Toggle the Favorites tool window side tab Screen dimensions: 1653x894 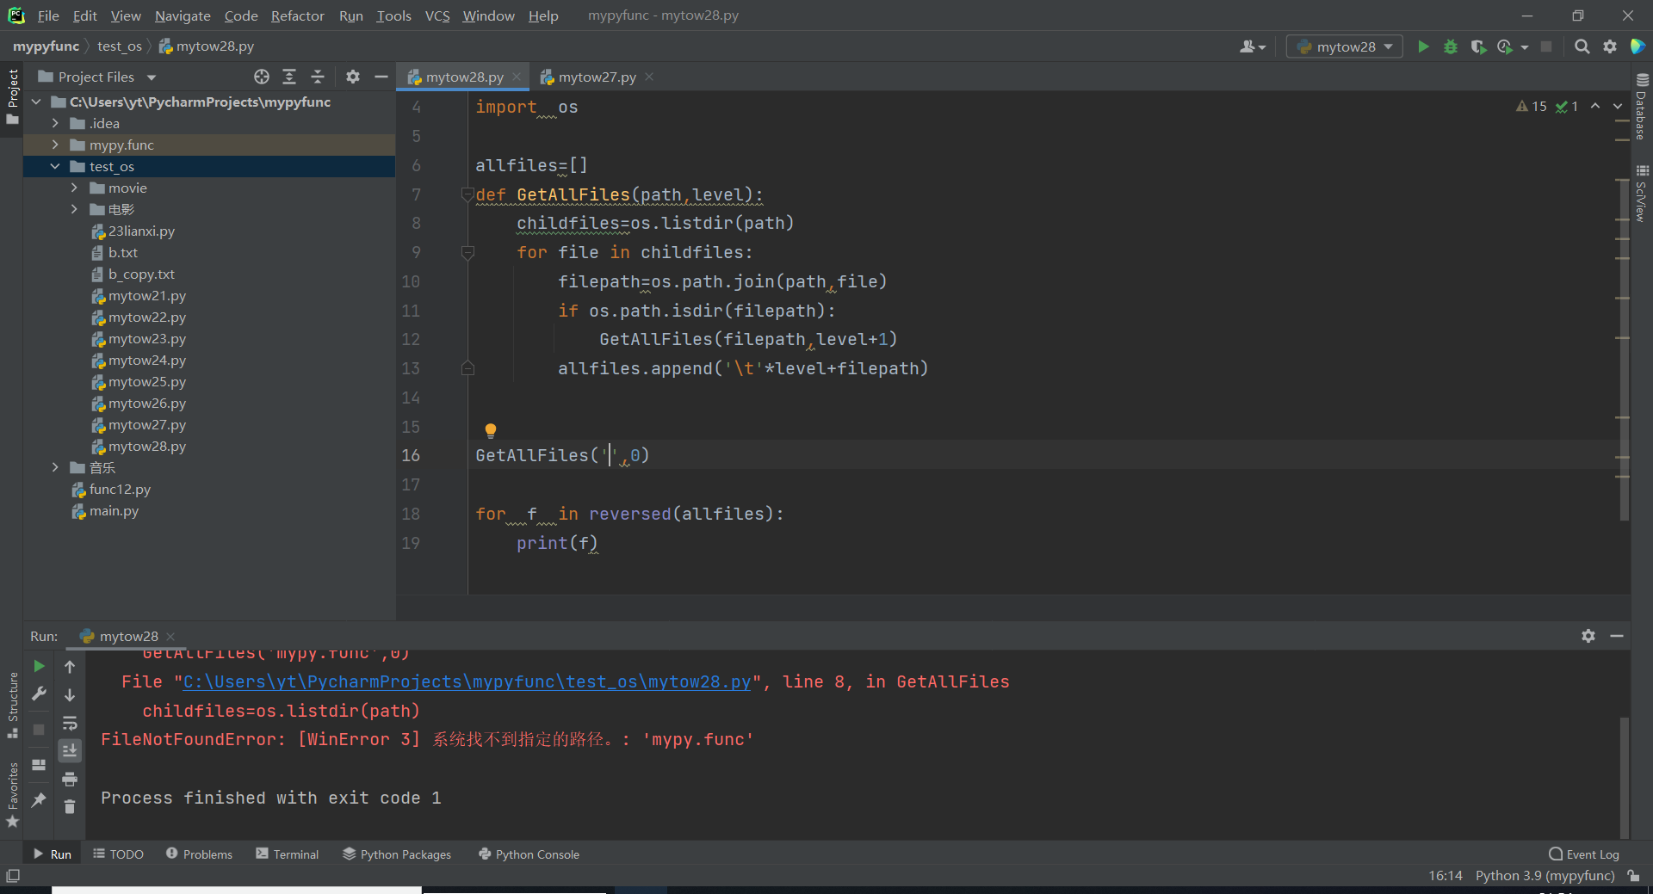pyautogui.click(x=12, y=795)
